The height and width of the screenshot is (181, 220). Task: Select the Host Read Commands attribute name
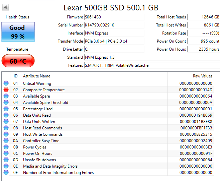pyautogui.click(x=42, y=128)
